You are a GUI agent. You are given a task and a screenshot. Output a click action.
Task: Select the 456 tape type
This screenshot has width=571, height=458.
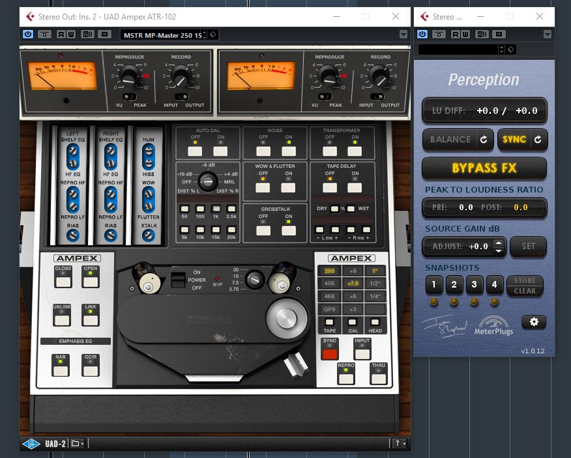coord(330,284)
